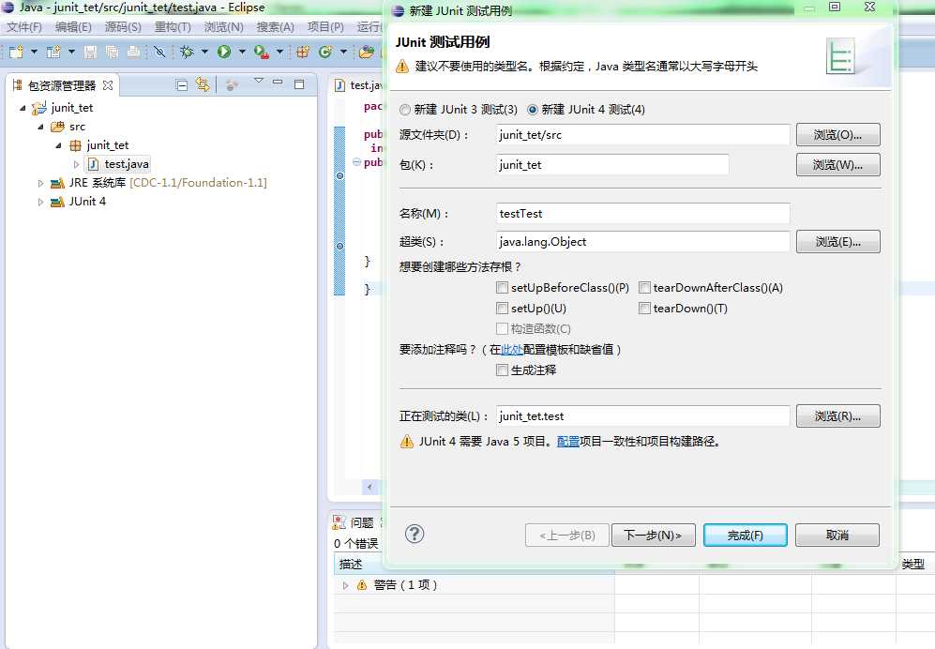Click the 正在测试的类 field
Viewport: 935px width, 649px height.
pyautogui.click(x=642, y=416)
